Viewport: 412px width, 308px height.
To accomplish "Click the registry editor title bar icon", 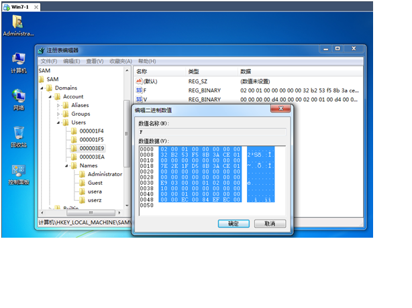I will tap(41, 50).
